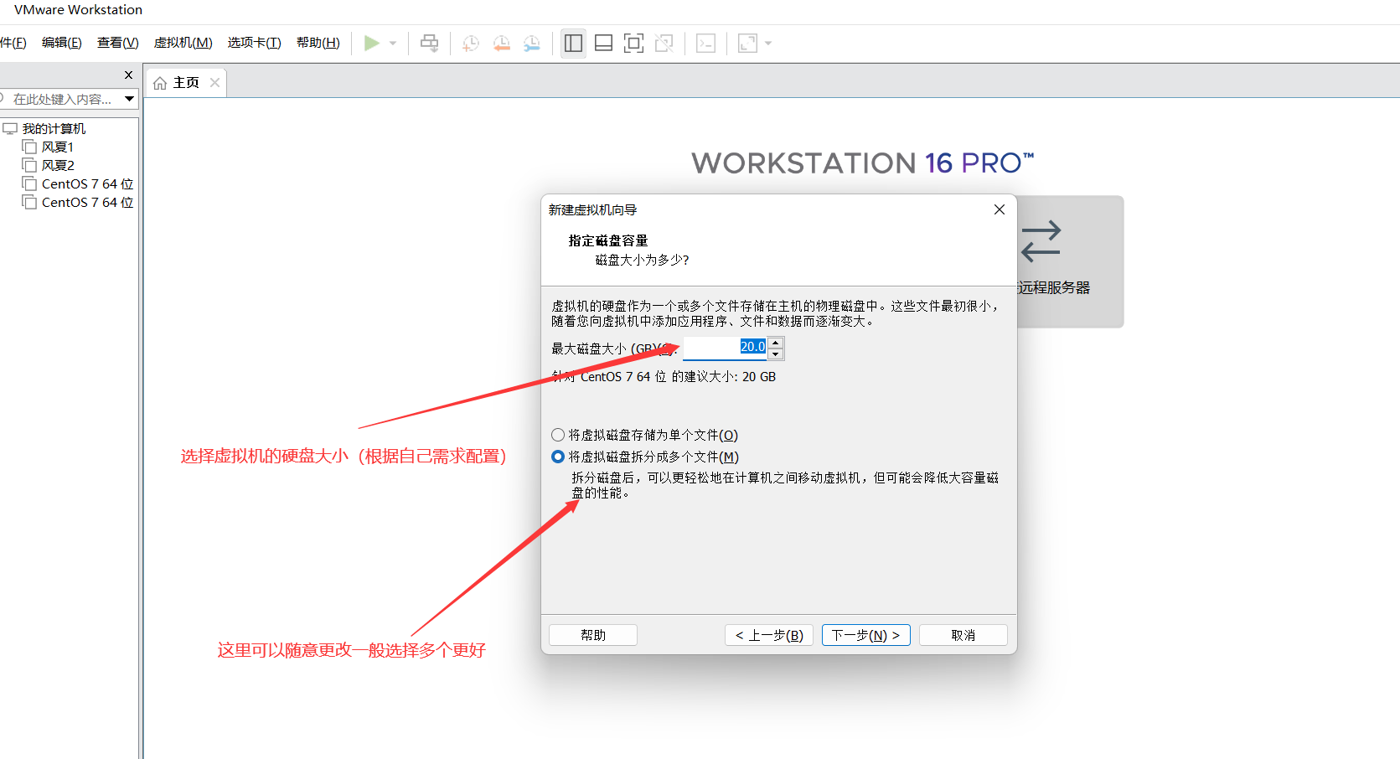Increase disk size with the up spinner

pyautogui.click(x=776, y=343)
